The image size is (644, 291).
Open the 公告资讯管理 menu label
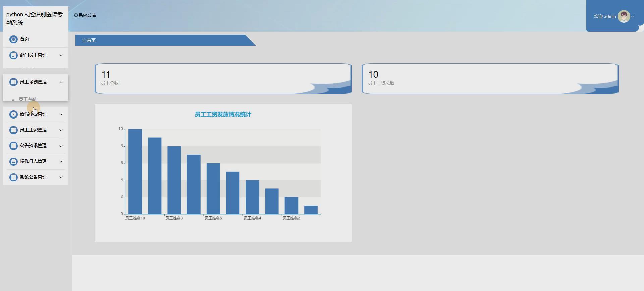pyautogui.click(x=33, y=146)
